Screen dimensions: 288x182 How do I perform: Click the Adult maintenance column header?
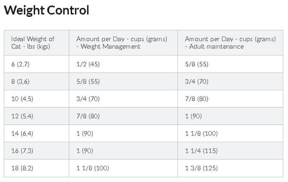230,43
